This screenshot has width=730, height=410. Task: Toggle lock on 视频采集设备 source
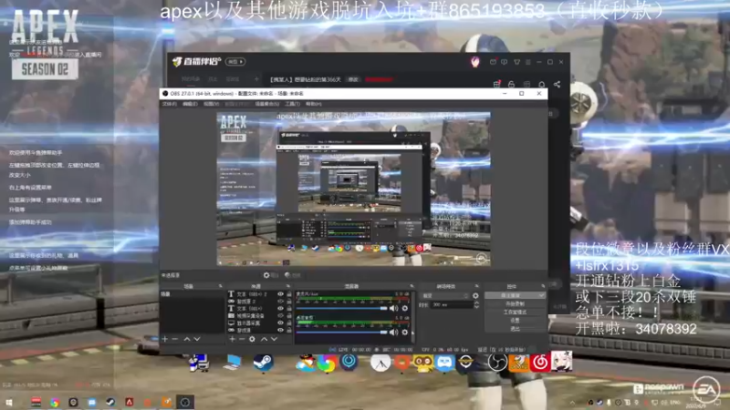pyautogui.click(x=289, y=315)
